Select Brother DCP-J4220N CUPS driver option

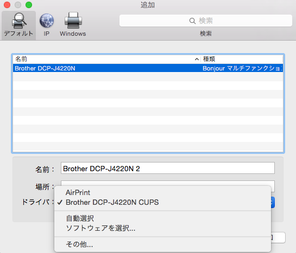[162, 203]
